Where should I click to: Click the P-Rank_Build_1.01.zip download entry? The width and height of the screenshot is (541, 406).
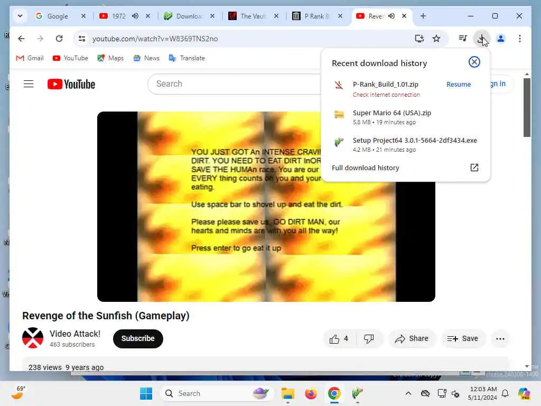coord(385,84)
